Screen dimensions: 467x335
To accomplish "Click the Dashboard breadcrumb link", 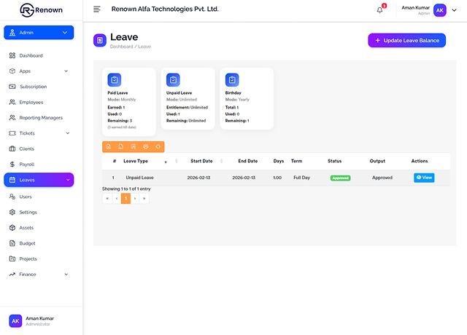I will click(x=122, y=47).
